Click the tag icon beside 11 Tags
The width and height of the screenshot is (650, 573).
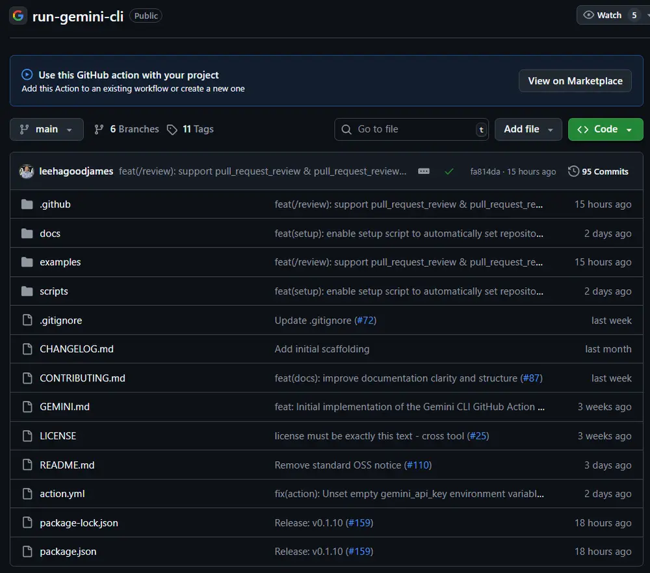pyautogui.click(x=172, y=129)
